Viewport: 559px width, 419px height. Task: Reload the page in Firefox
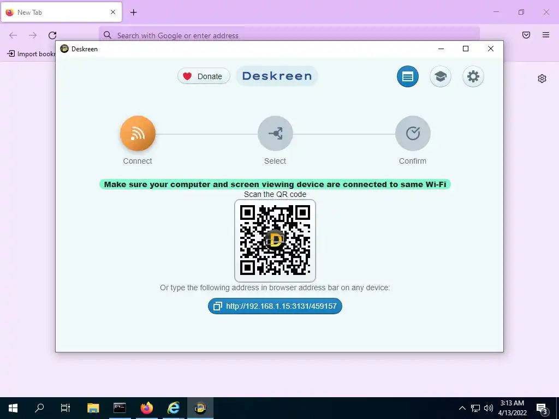click(52, 35)
